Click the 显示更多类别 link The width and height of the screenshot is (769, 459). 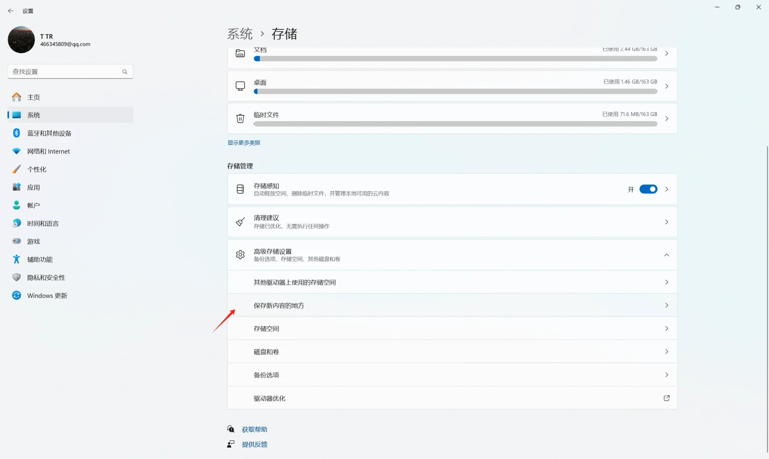coord(243,142)
